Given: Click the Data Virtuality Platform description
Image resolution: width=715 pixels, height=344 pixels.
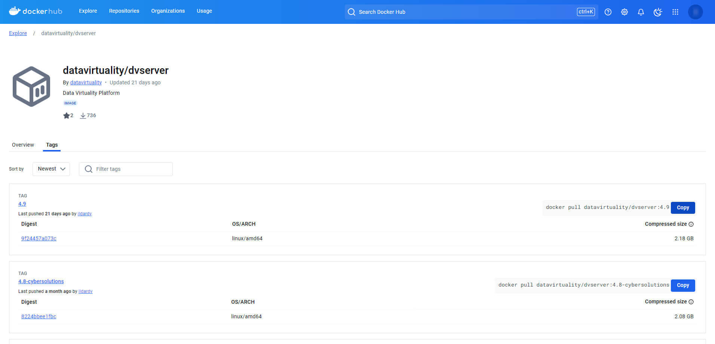Looking at the screenshot, I should point(91,93).
